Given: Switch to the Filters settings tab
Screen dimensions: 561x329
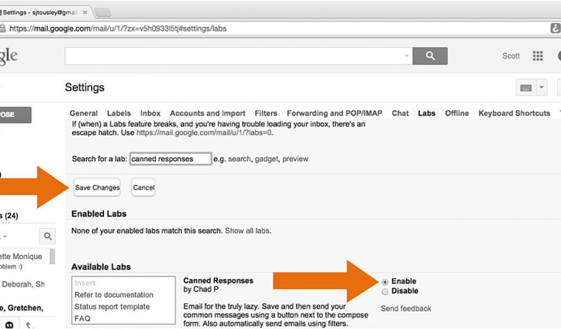Looking at the screenshot, I should (266, 114).
